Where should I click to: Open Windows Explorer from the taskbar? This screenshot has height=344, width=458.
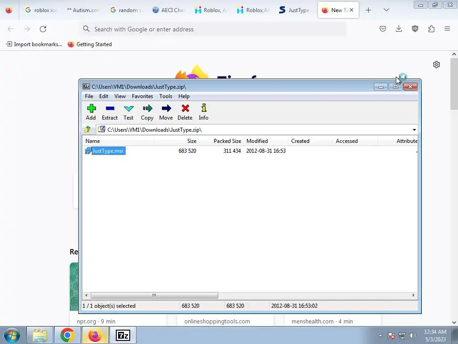pyautogui.click(x=40, y=335)
